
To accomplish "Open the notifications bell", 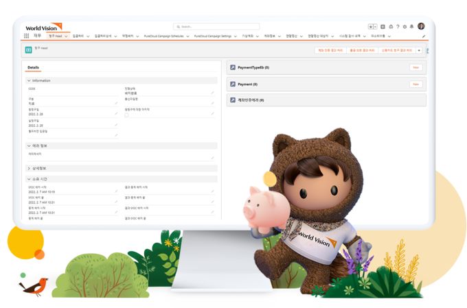I will pos(411,27).
